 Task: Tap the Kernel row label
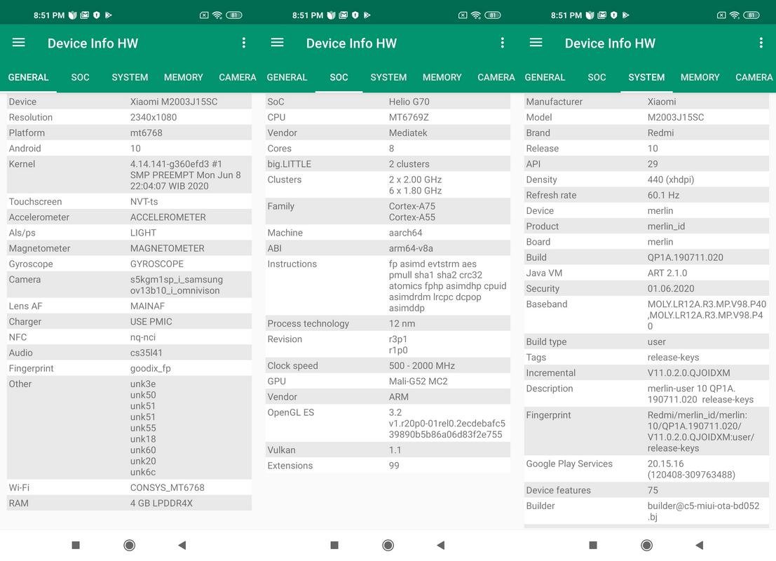(22, 164)
